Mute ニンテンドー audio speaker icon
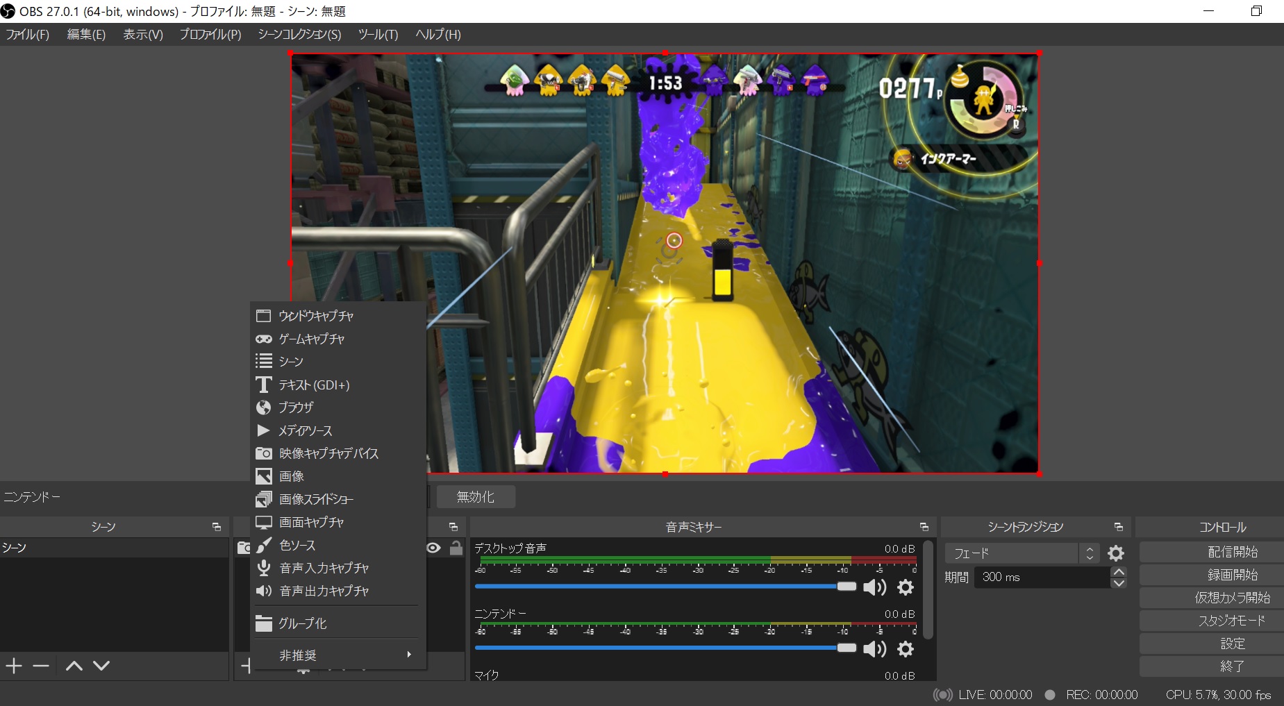Image resolution: width=1284 pixels, height=706 pixels. pos(874,649)
